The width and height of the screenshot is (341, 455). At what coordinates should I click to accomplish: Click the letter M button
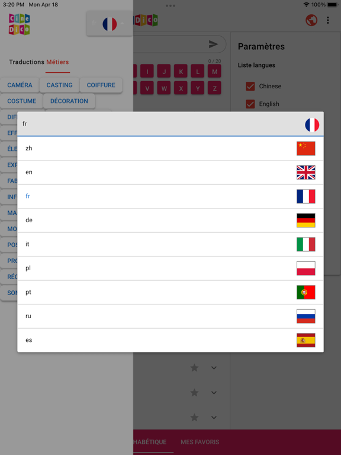(x=214, y=72)
